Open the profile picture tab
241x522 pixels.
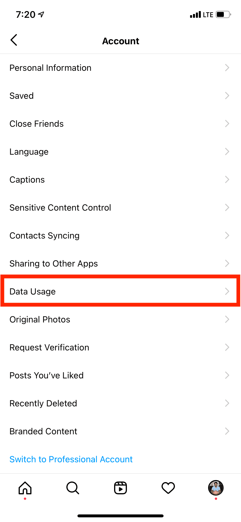tap(216, 488)
